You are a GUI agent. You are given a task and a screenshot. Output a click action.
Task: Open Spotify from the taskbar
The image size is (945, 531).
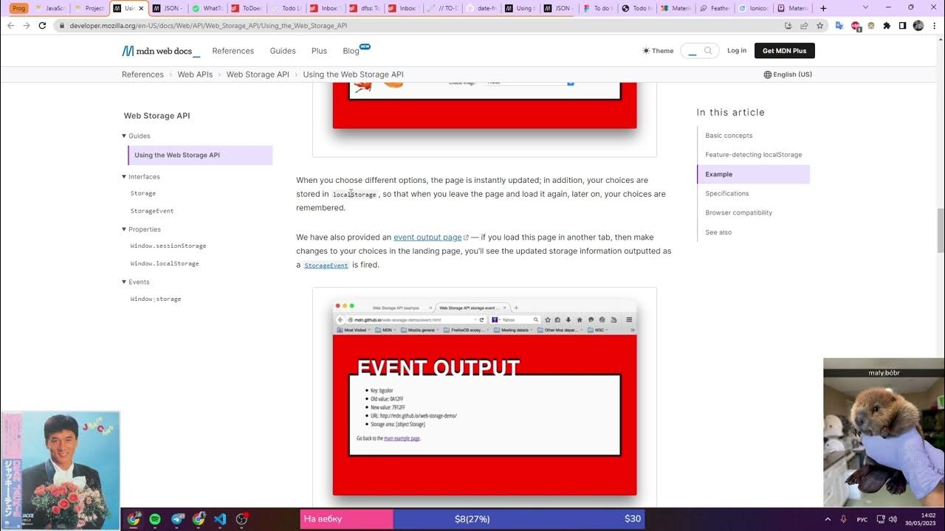click(155, 519)
